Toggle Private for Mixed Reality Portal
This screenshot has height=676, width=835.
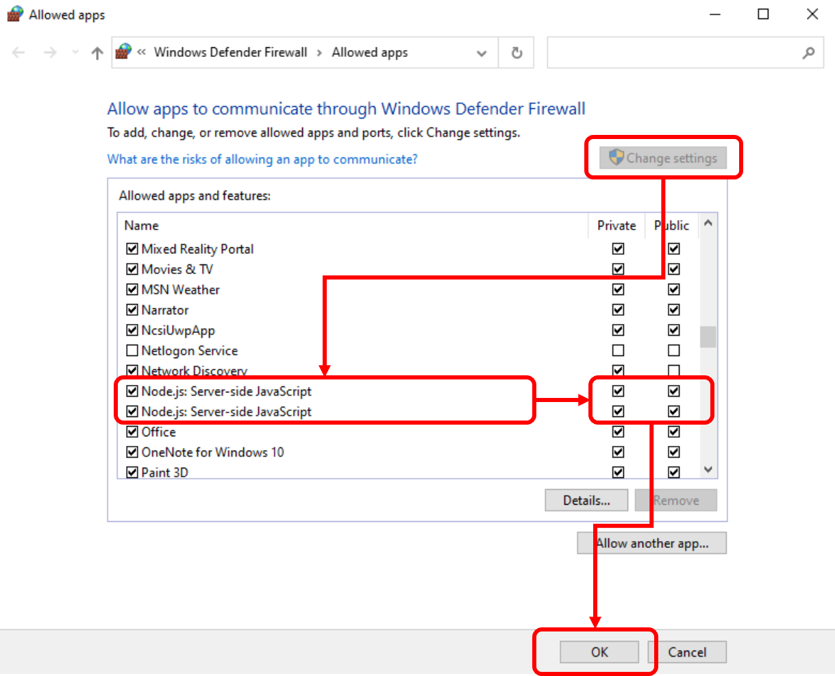pyautogui.click(x=619, y=249)
